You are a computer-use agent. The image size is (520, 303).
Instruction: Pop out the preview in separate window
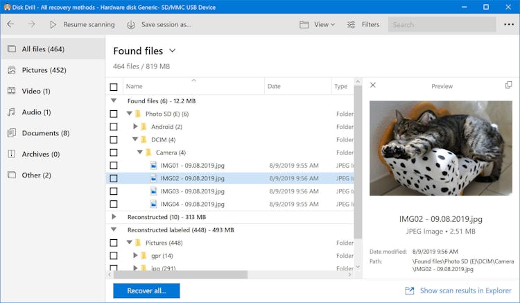(508, 85)
